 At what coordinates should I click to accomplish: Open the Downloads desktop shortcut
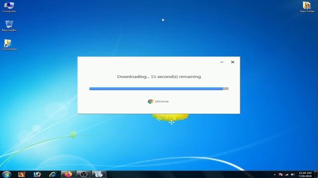(9, 45)
